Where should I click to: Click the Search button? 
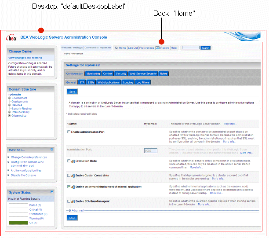[205, 48]
